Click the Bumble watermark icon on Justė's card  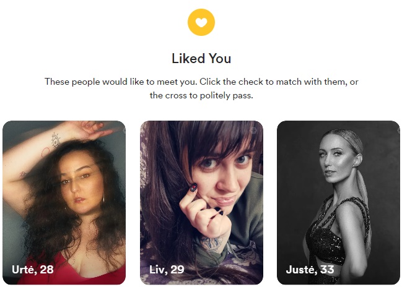pos(399,131)
